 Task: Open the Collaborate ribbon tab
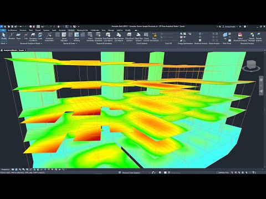pyautogui.click(x=95, y=30)
